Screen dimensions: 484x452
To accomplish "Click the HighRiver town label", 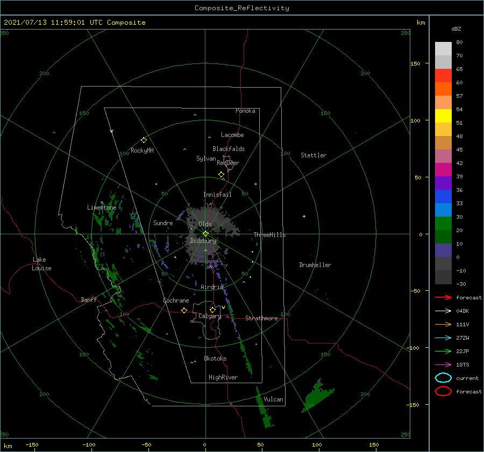I will click(223, 377).
